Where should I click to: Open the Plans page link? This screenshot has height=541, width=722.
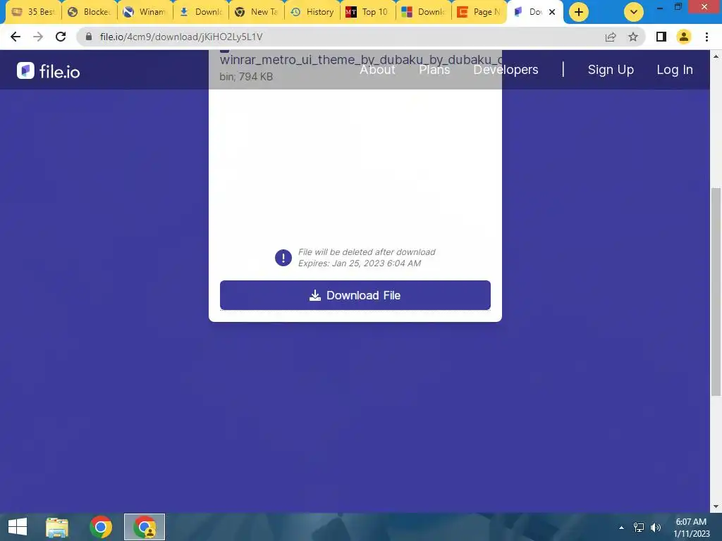pyautogui.click(x=434, y=70)
